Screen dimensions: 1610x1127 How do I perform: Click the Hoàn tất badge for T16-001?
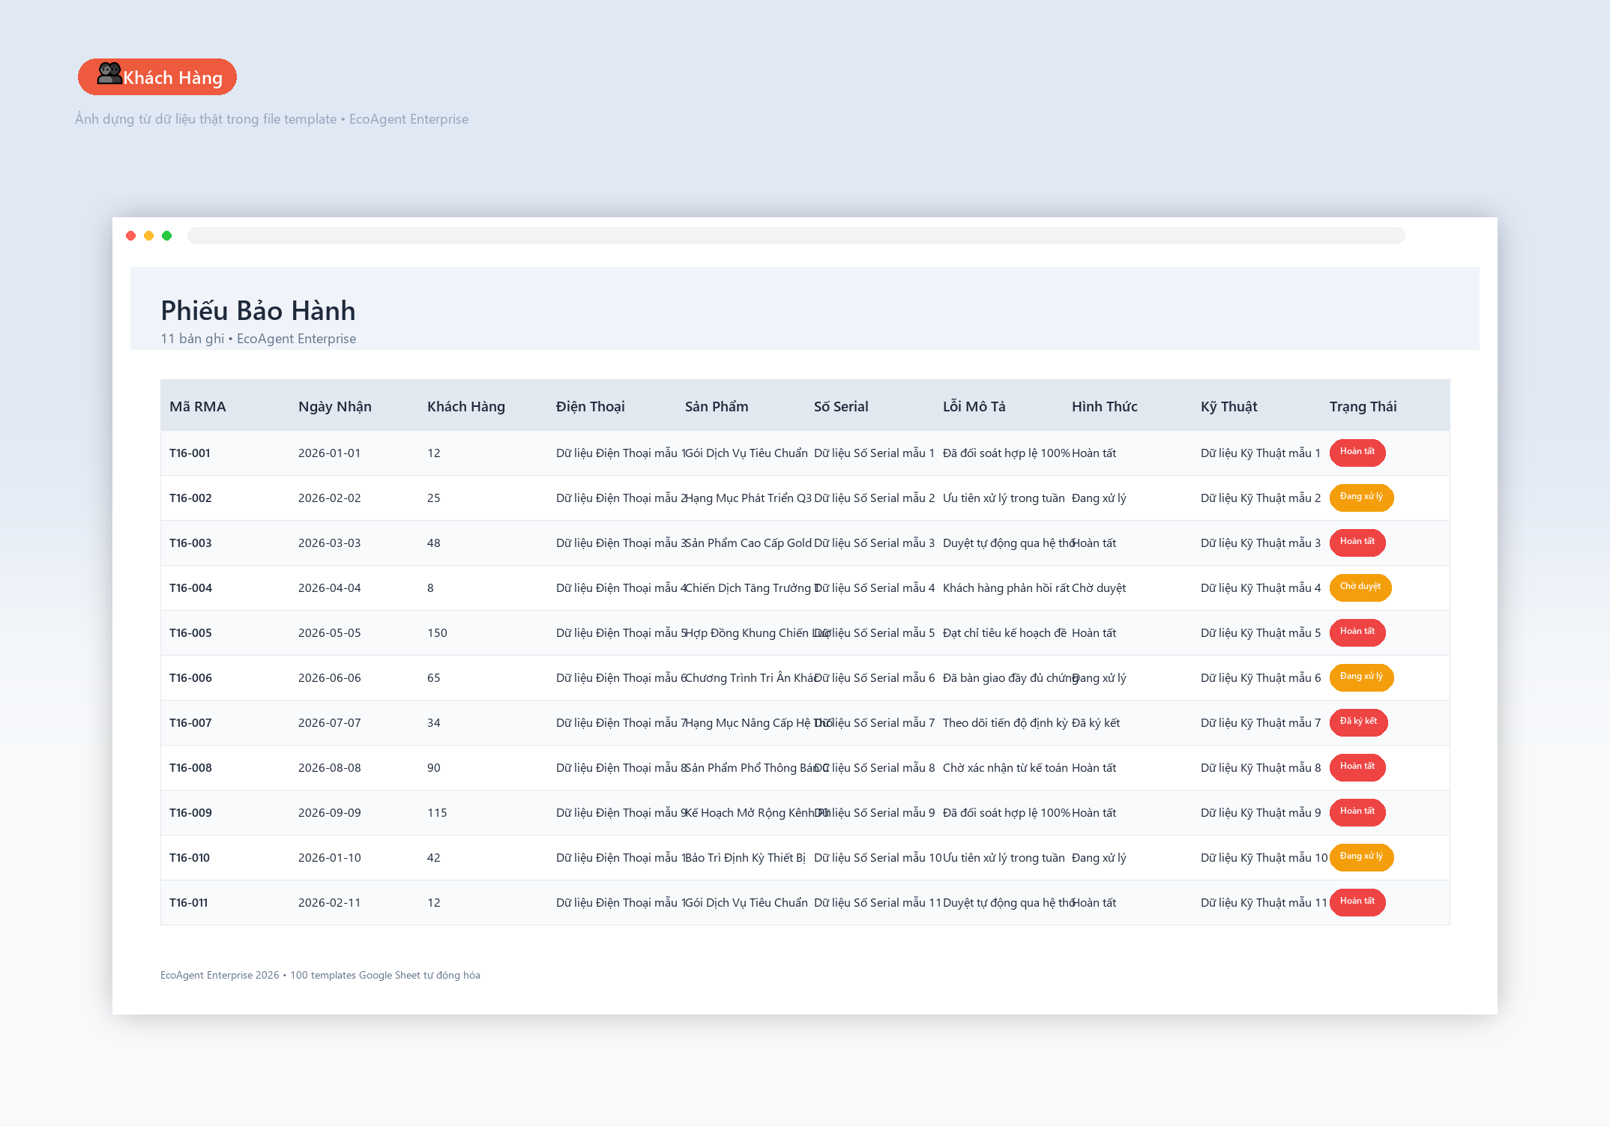pyautogui.click(x=1357, y=453)
